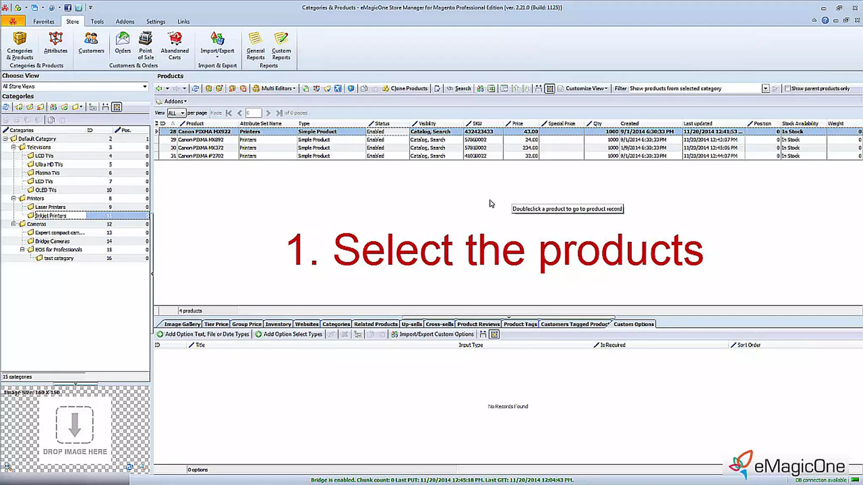Screen dimensions: 863x485
Task: Click the page number input field
Action: pyautogui.click(x=253, y=113)
